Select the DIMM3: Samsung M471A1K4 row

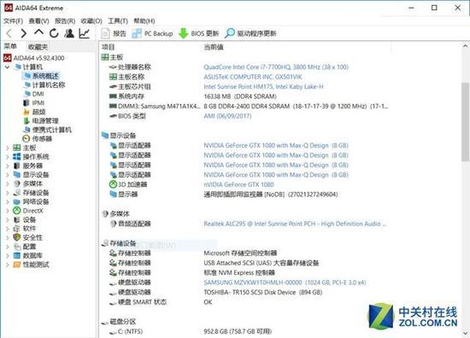pyautogui.click(x=248, y=106)
